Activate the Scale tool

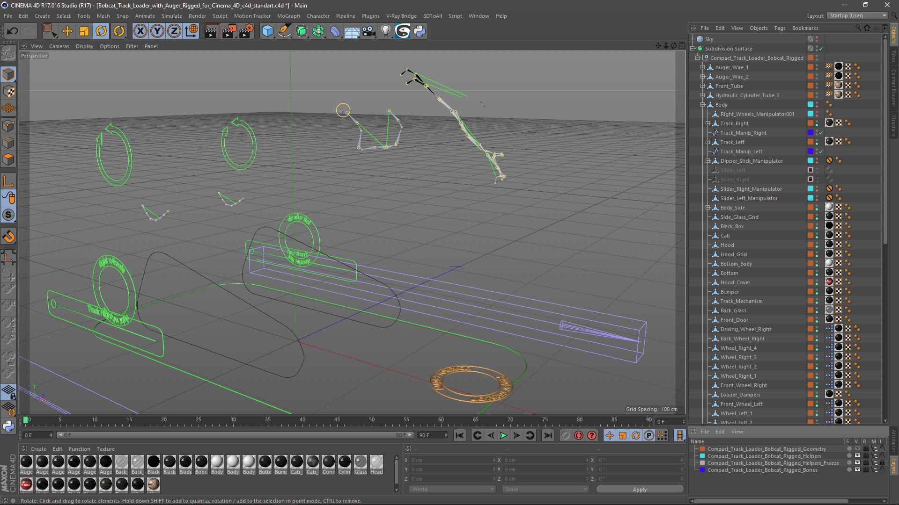pyautogui.click(x=84, y=31)
